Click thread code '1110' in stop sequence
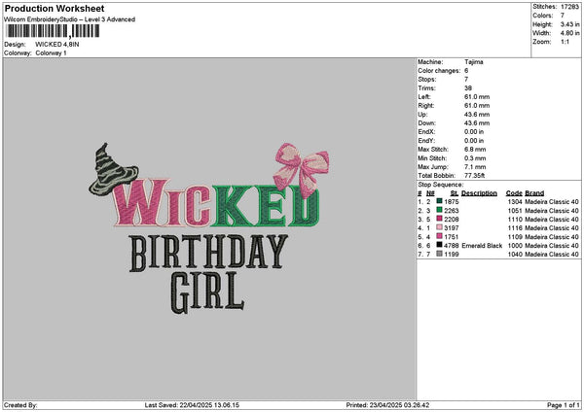This screenshot has width=584, height=412. pos(515,220)
